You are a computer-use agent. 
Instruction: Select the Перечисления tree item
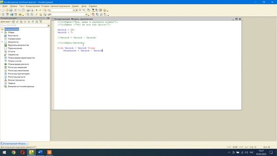(x=15, y=48)
